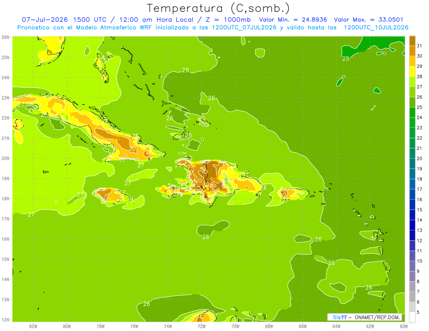429x331 pixels.
Task: Click the yellow swatch between 28 and 29
Action: click(412, 71)
